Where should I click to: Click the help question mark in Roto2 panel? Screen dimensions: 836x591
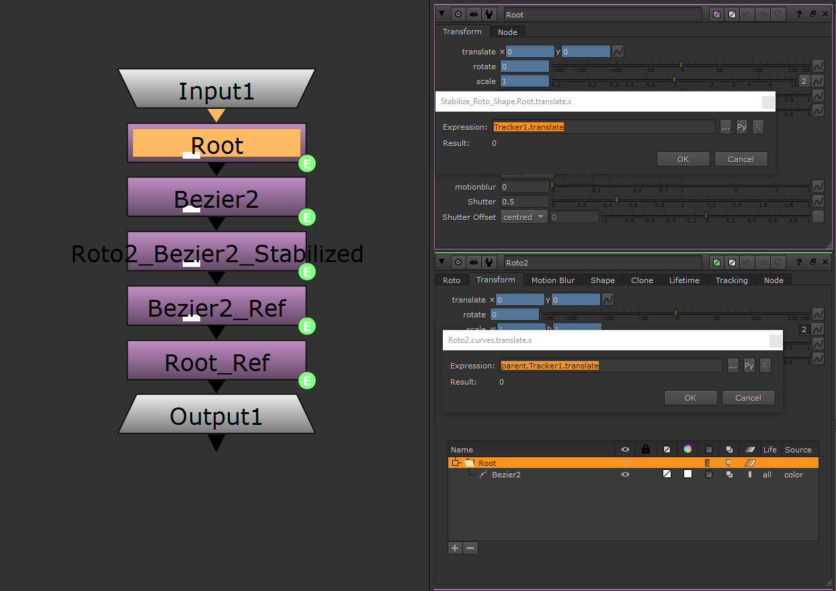[x=799, y=262]
